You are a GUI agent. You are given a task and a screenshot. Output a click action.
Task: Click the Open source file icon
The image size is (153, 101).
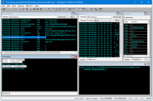pyautogui.click(x=4, y=9)
